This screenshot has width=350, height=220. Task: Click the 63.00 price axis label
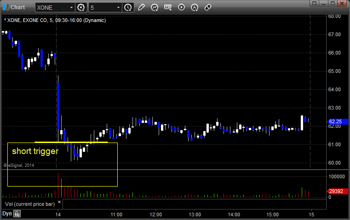point(334,108)
